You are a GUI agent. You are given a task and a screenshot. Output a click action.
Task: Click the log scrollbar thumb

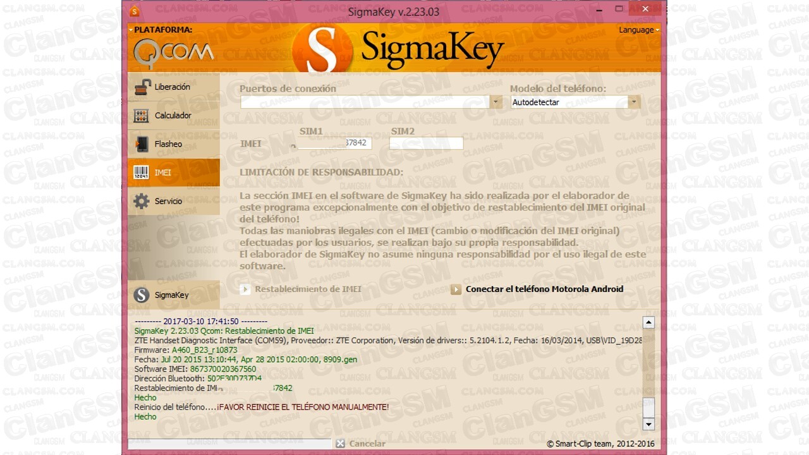click(x=648, y=408)
